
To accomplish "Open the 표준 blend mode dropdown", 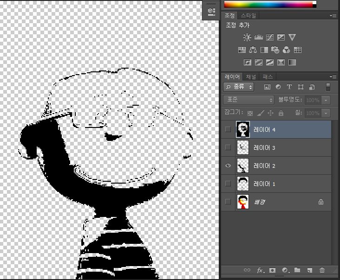I will click(x=248, y=100).
